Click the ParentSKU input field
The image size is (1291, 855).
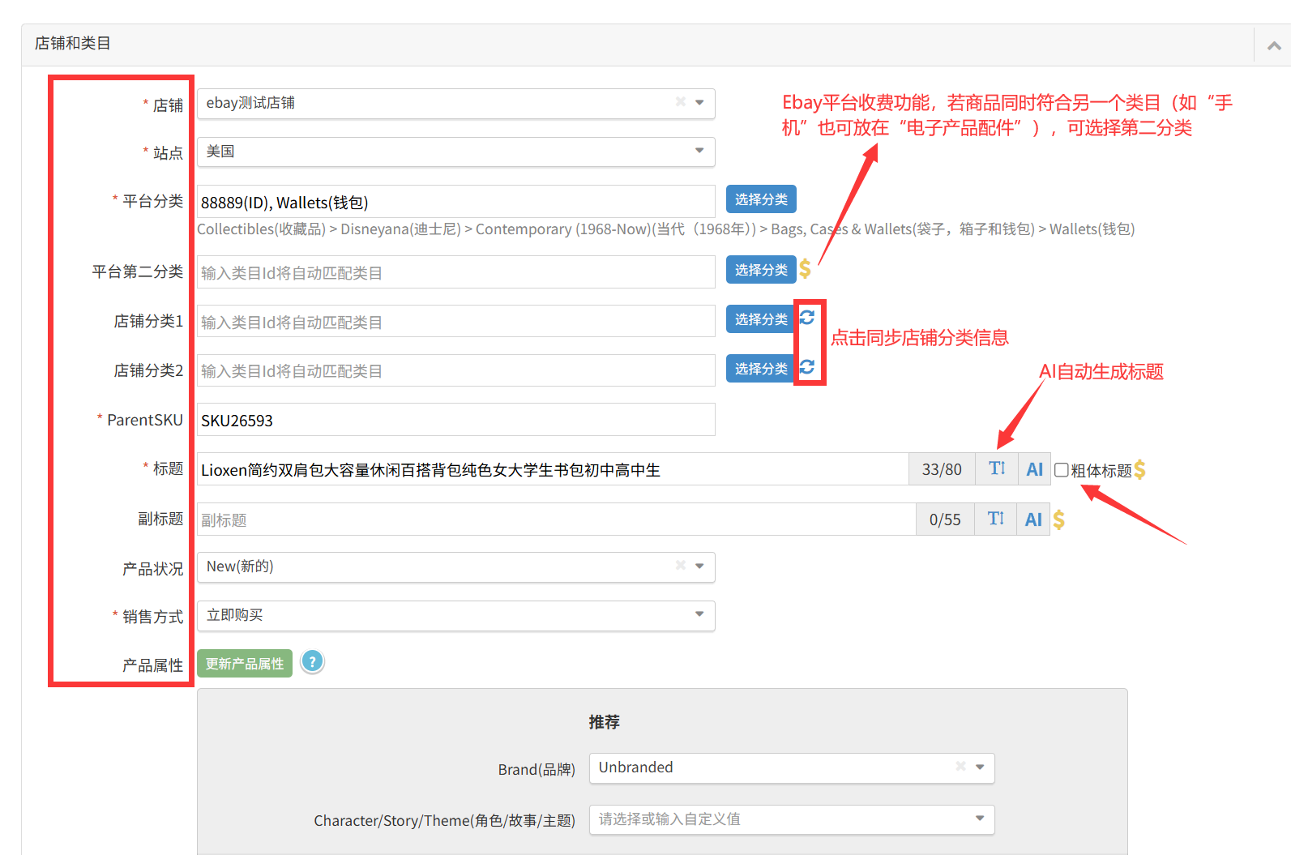tap(455, 420)
